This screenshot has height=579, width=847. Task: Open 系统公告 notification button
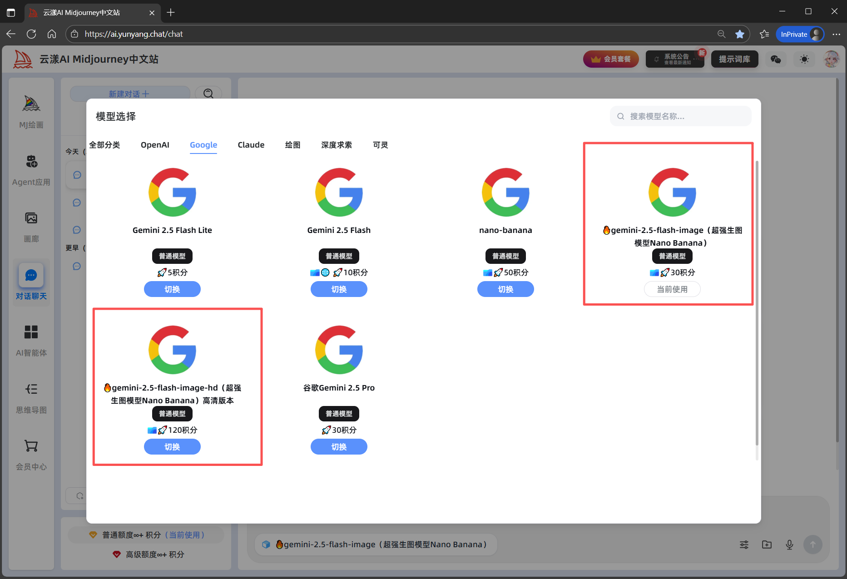[x=675, y=59]
